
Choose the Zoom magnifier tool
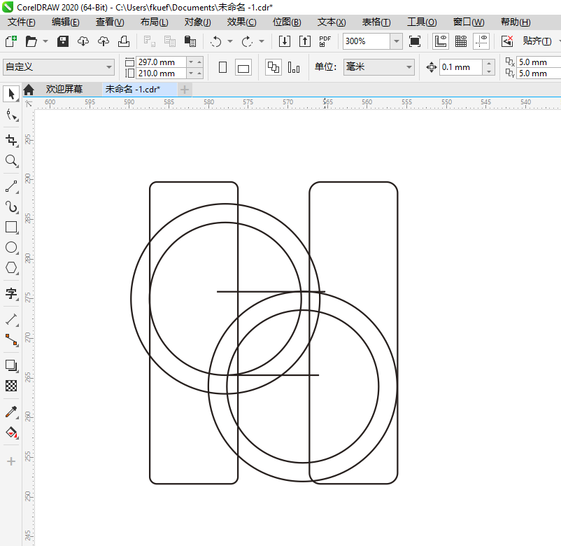11,161
